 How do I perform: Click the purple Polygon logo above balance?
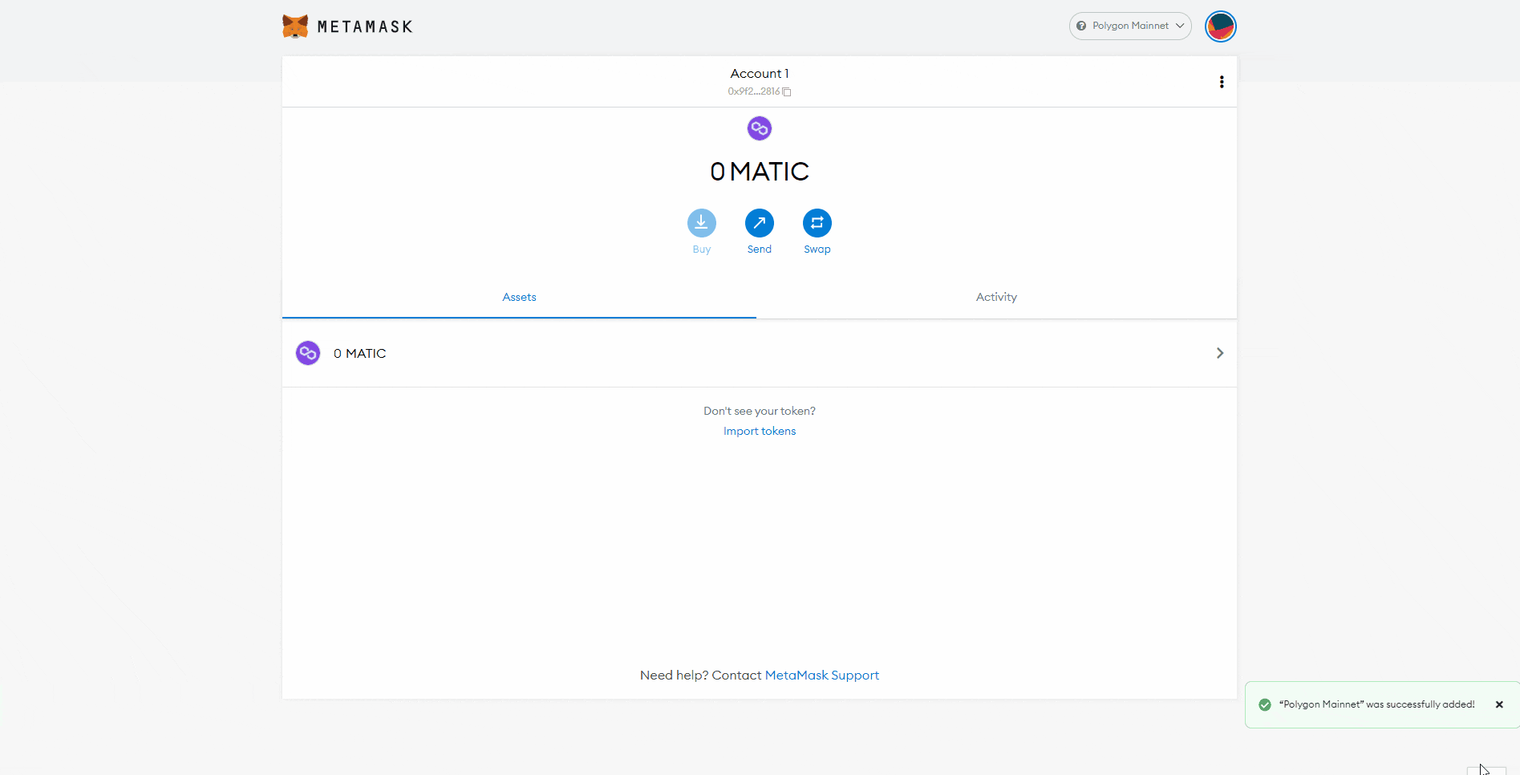pyautogui.click(x=760, y=128)
